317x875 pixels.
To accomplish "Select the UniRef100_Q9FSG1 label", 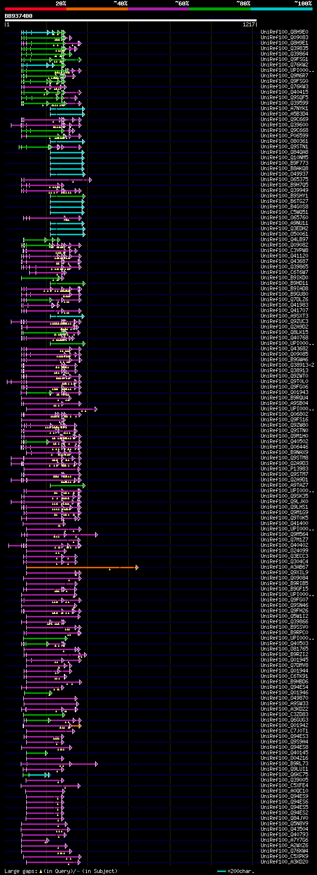I will (284, 60).
